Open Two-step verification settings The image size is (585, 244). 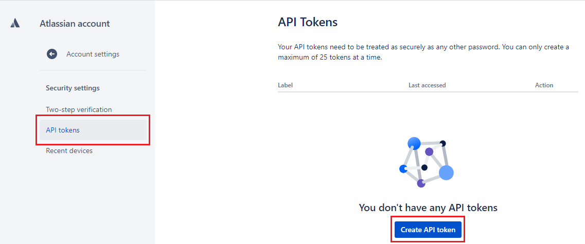coord(79,109)
